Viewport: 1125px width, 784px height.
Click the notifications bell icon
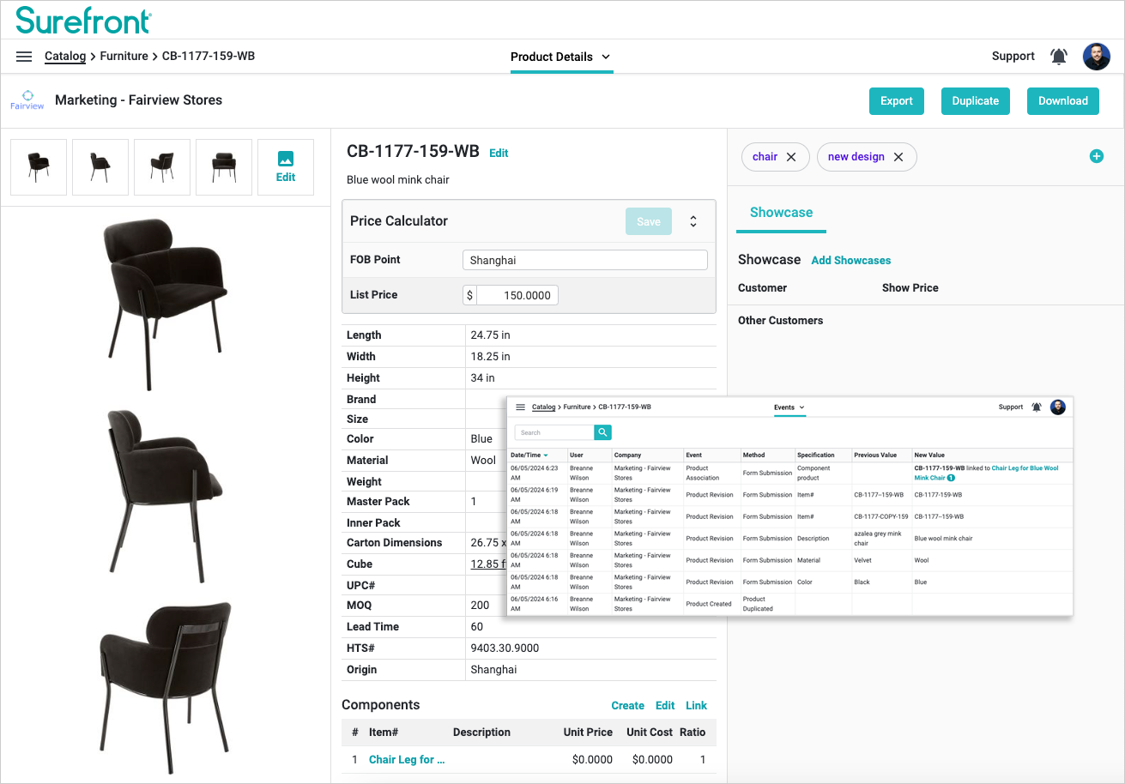click(1059, 57)
